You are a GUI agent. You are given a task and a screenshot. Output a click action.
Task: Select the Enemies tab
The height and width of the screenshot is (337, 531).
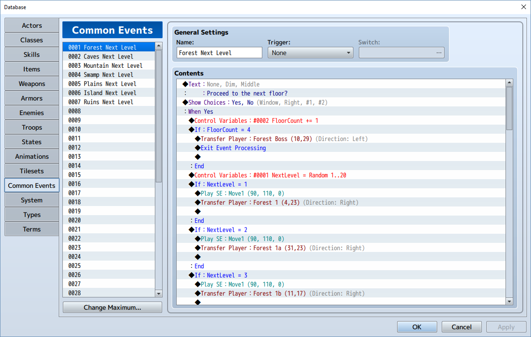click(32, 113)
